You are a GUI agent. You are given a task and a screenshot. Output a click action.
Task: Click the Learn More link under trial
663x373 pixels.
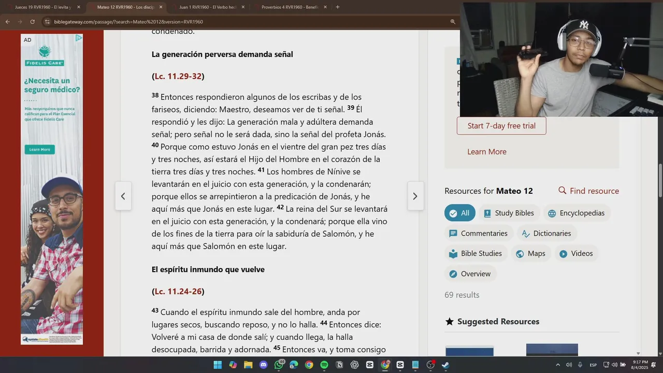click(487, 152)
